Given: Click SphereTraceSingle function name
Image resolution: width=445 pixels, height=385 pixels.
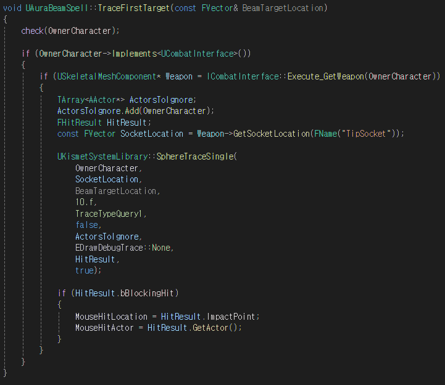Looking at the screenshot, I should pos(195,156).
